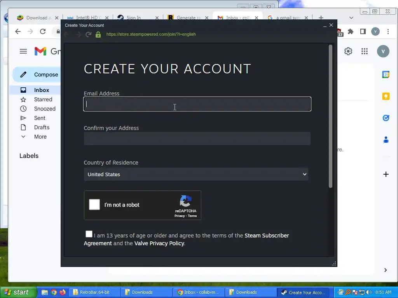Click the Chrome back arrow
Image resolution: width=398 pixels, height=298 pixels.
pos(18,31)
